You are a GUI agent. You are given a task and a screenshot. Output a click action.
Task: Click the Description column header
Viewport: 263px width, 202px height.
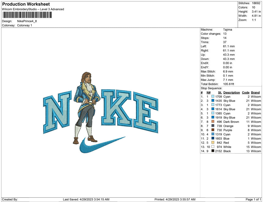click(231, 93)
